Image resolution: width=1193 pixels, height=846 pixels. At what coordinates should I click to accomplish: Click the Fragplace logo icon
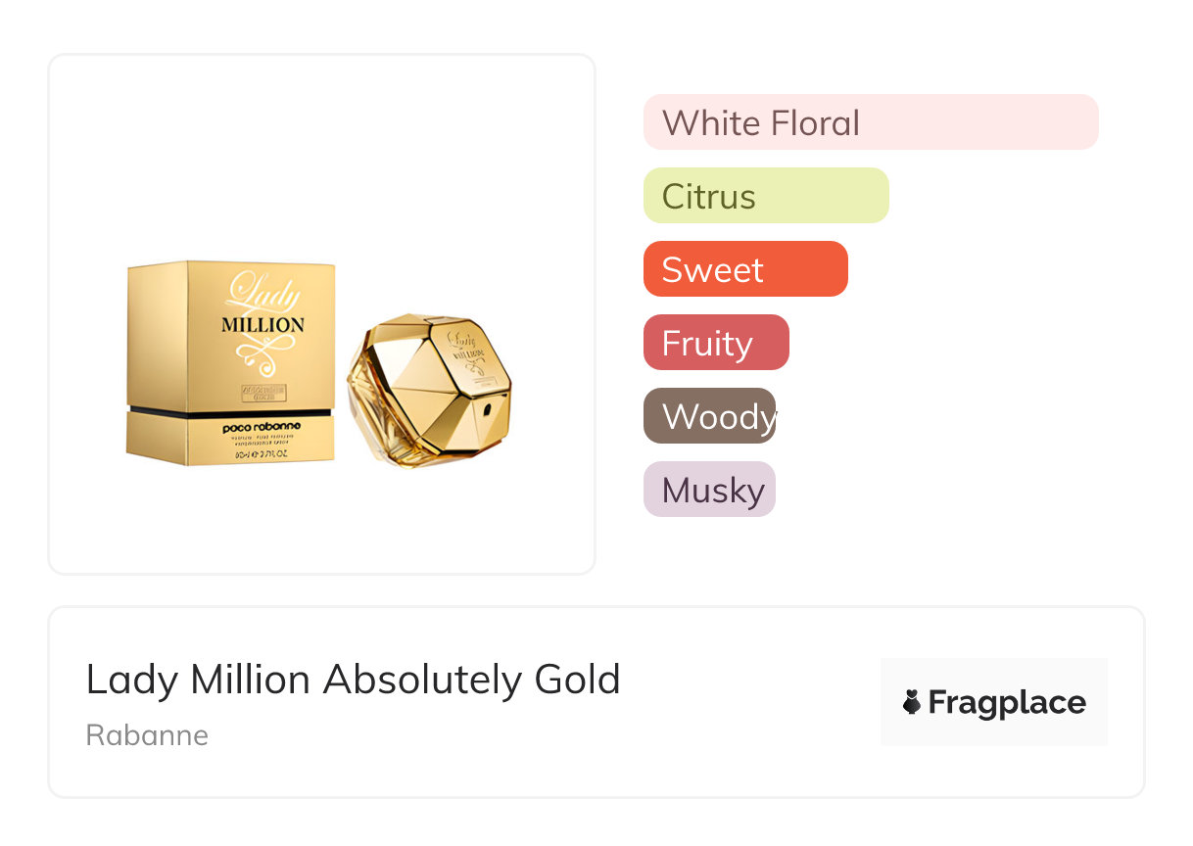pyautogui.click(x=912, y=702)
